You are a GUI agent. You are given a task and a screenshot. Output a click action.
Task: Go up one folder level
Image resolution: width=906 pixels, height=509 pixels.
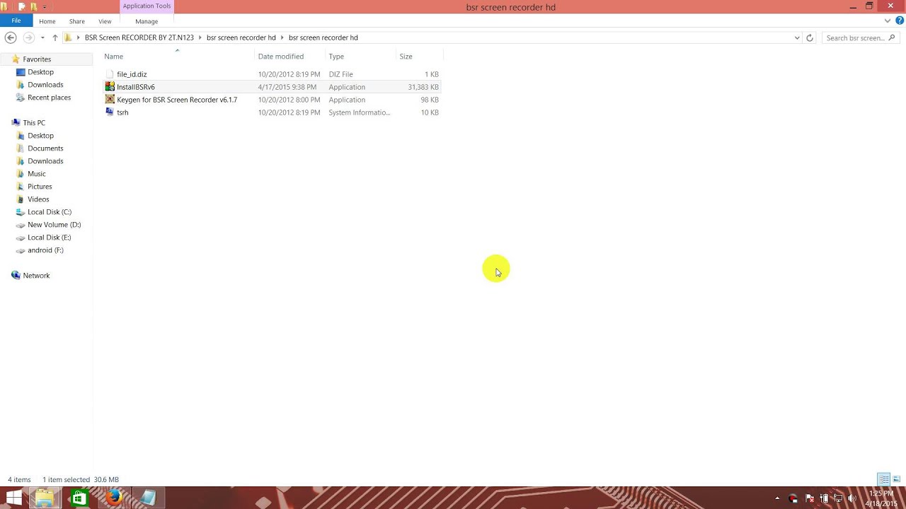(x=55, y=37)
